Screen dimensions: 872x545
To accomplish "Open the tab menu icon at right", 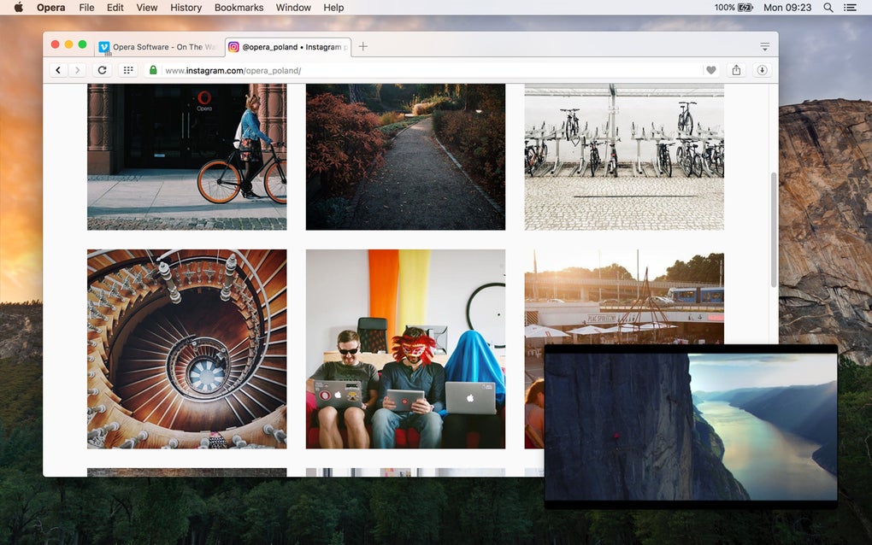I will [764, 47].
